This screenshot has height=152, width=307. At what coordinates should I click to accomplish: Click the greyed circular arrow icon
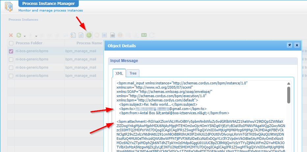click(152, 35)
